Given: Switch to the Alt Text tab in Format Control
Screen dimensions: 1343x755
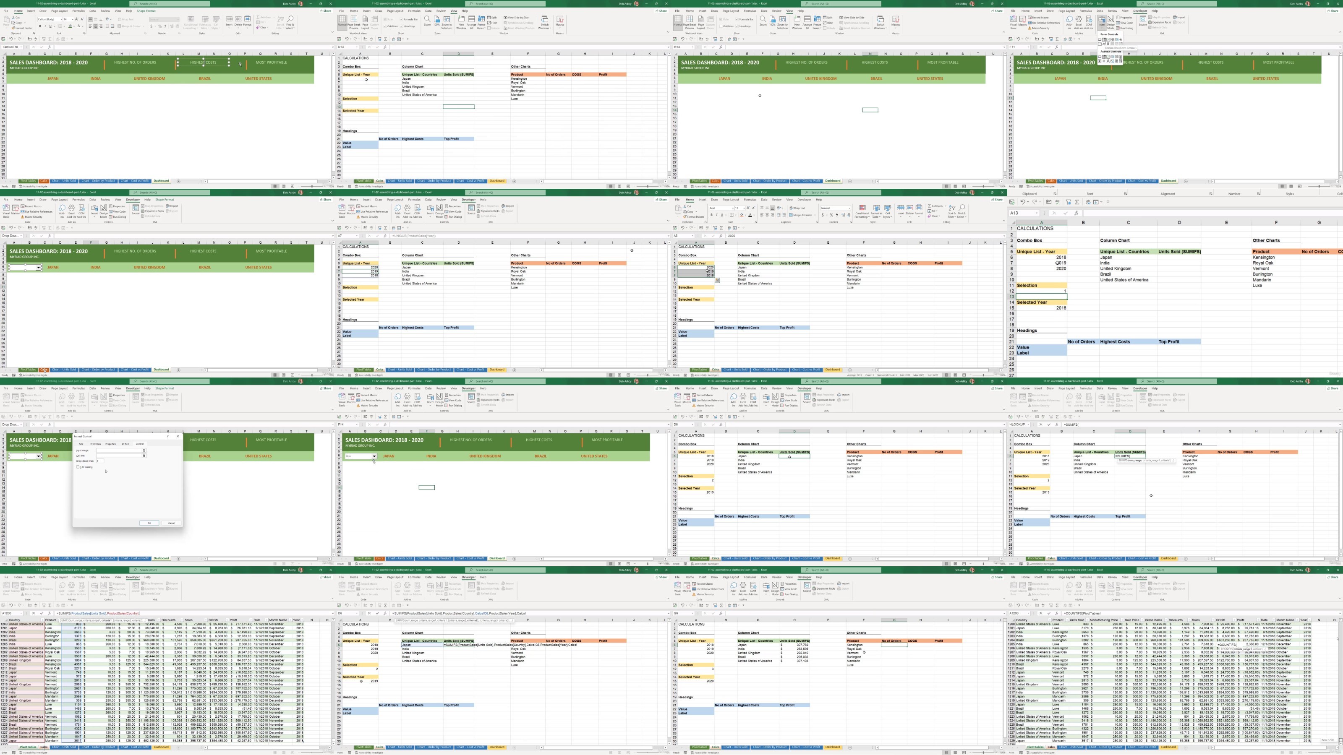Looking at the screenshot, I should [x=125, y=445].
